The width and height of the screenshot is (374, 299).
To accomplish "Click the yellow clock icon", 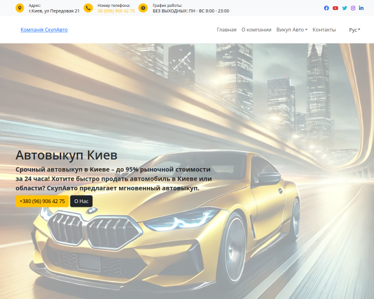I will [x=143, y=8].
